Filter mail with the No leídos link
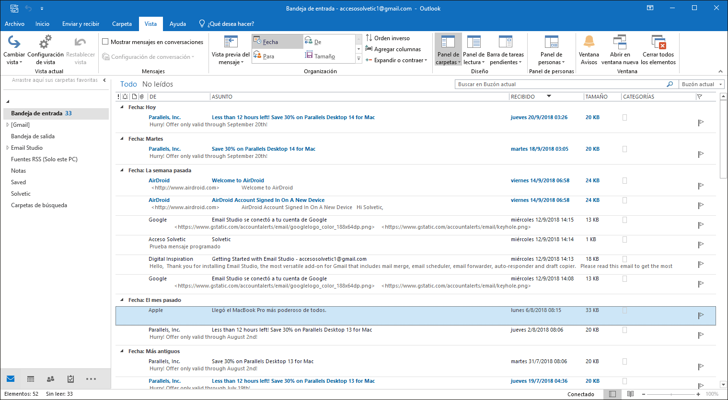Screen dimensions: 728x400 [x=157, y=84]
